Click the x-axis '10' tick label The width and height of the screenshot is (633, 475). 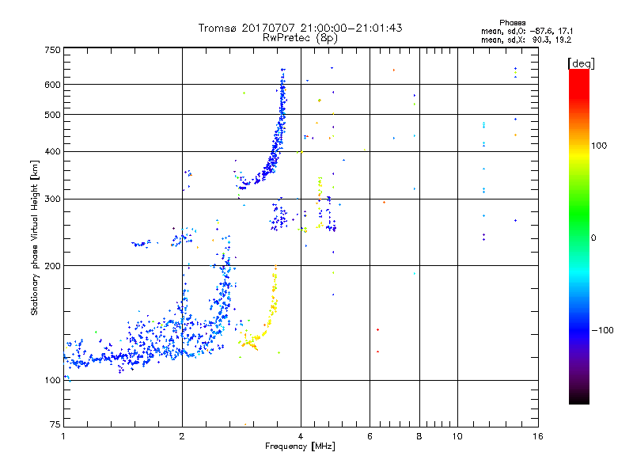[x=457, y=436]
